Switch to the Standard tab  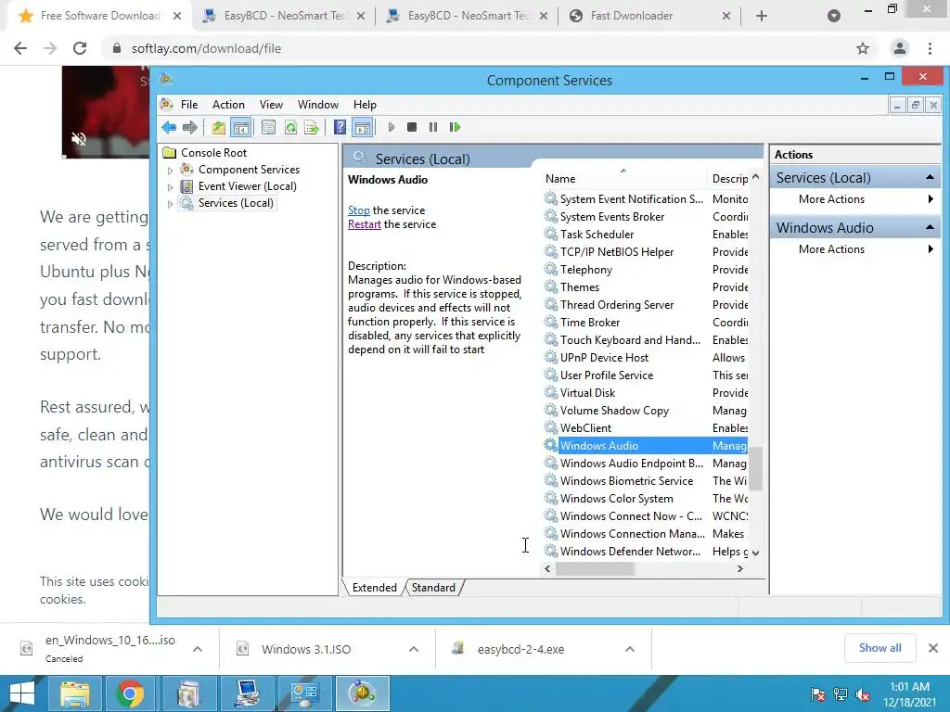click(x=433, y=587)
